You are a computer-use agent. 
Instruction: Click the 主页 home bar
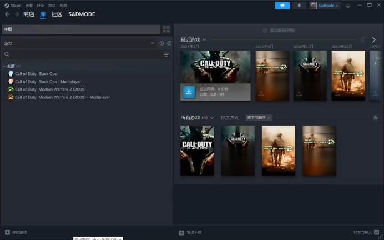(x=81, y=29)
